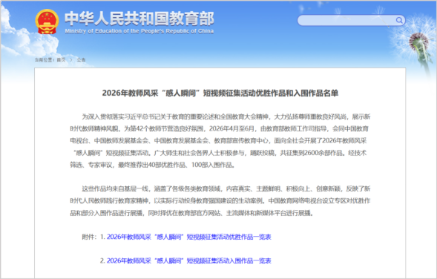The height and width of the screenshot is (279, 437).
Task: Go to 首页 in the breadcrumb
Action: pyautogui.click(x=62, y=59)
